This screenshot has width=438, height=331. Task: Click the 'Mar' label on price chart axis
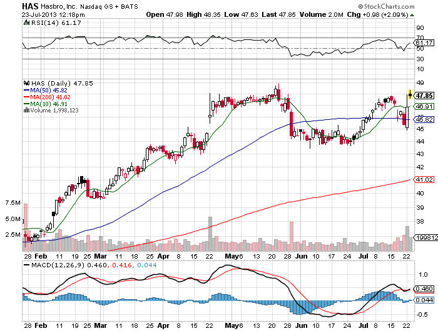click(x=100, y=256)
